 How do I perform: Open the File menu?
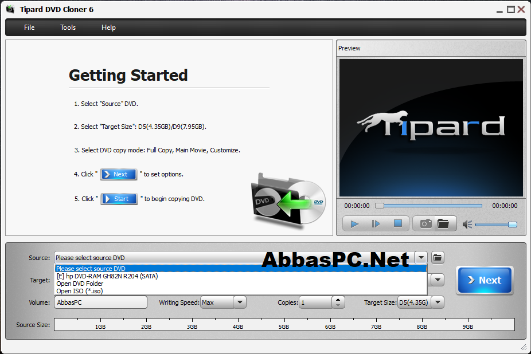pyautogui.click(x=29, y=27)
